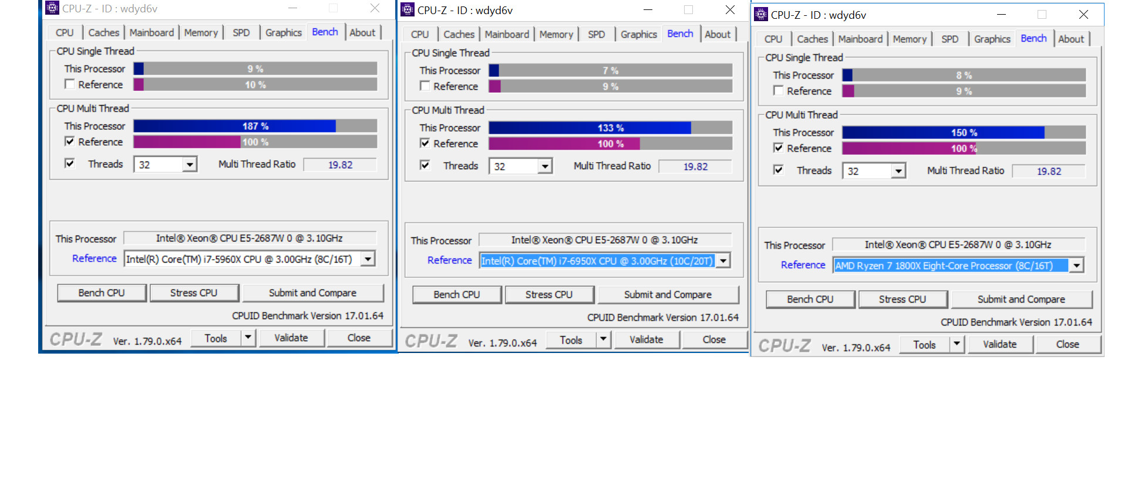
Task: Click Multi Thread Ratio 19.82 field in right window
Action: click(1049, 171)
